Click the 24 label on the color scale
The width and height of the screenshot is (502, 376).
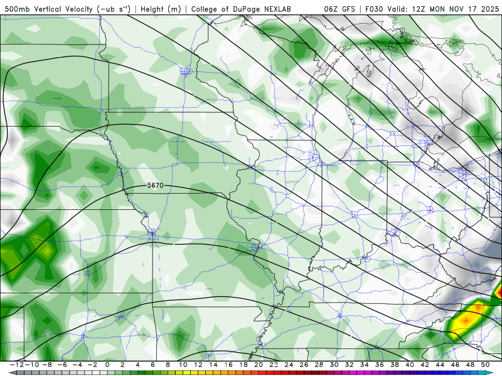coord(289,365)
